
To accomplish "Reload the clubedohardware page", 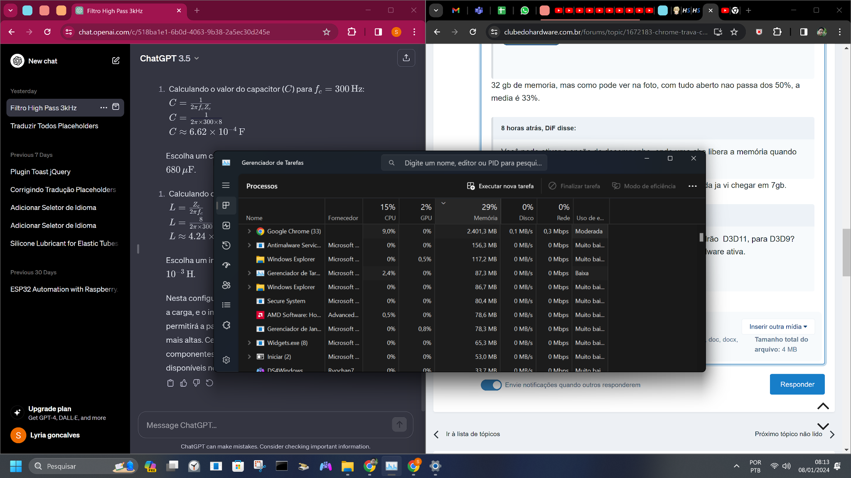I will [x=472, y=32].
